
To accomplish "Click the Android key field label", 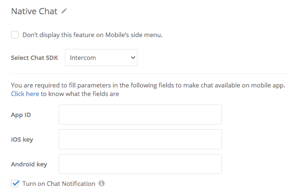I will (x=29, y=164).
